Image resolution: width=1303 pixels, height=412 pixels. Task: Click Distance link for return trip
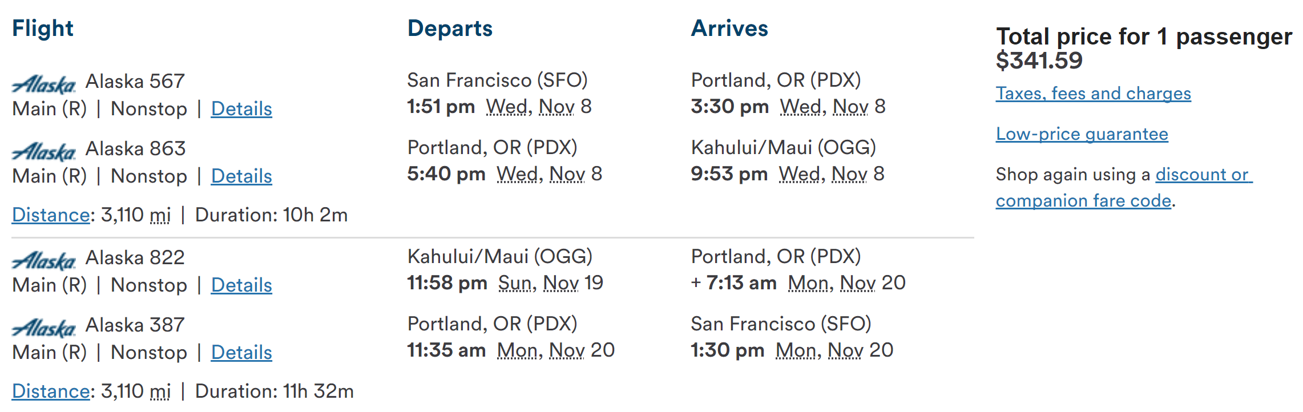click(x=51, y=391)
